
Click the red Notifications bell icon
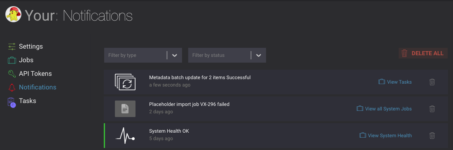(x=12, y=87)
